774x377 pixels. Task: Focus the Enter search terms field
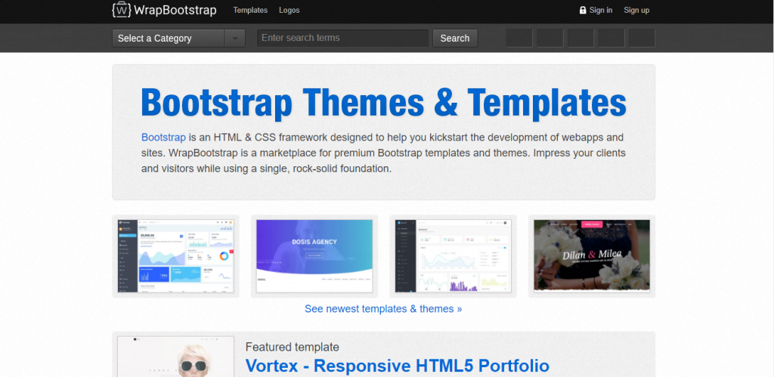point(342,38)
